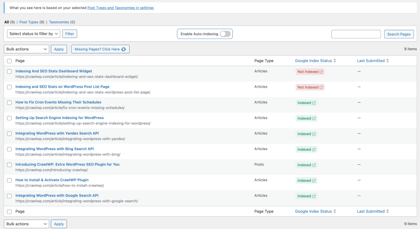Open external link icon in Bing Search API row
This screenshot has height=229, width=420.
click(314, 149)
